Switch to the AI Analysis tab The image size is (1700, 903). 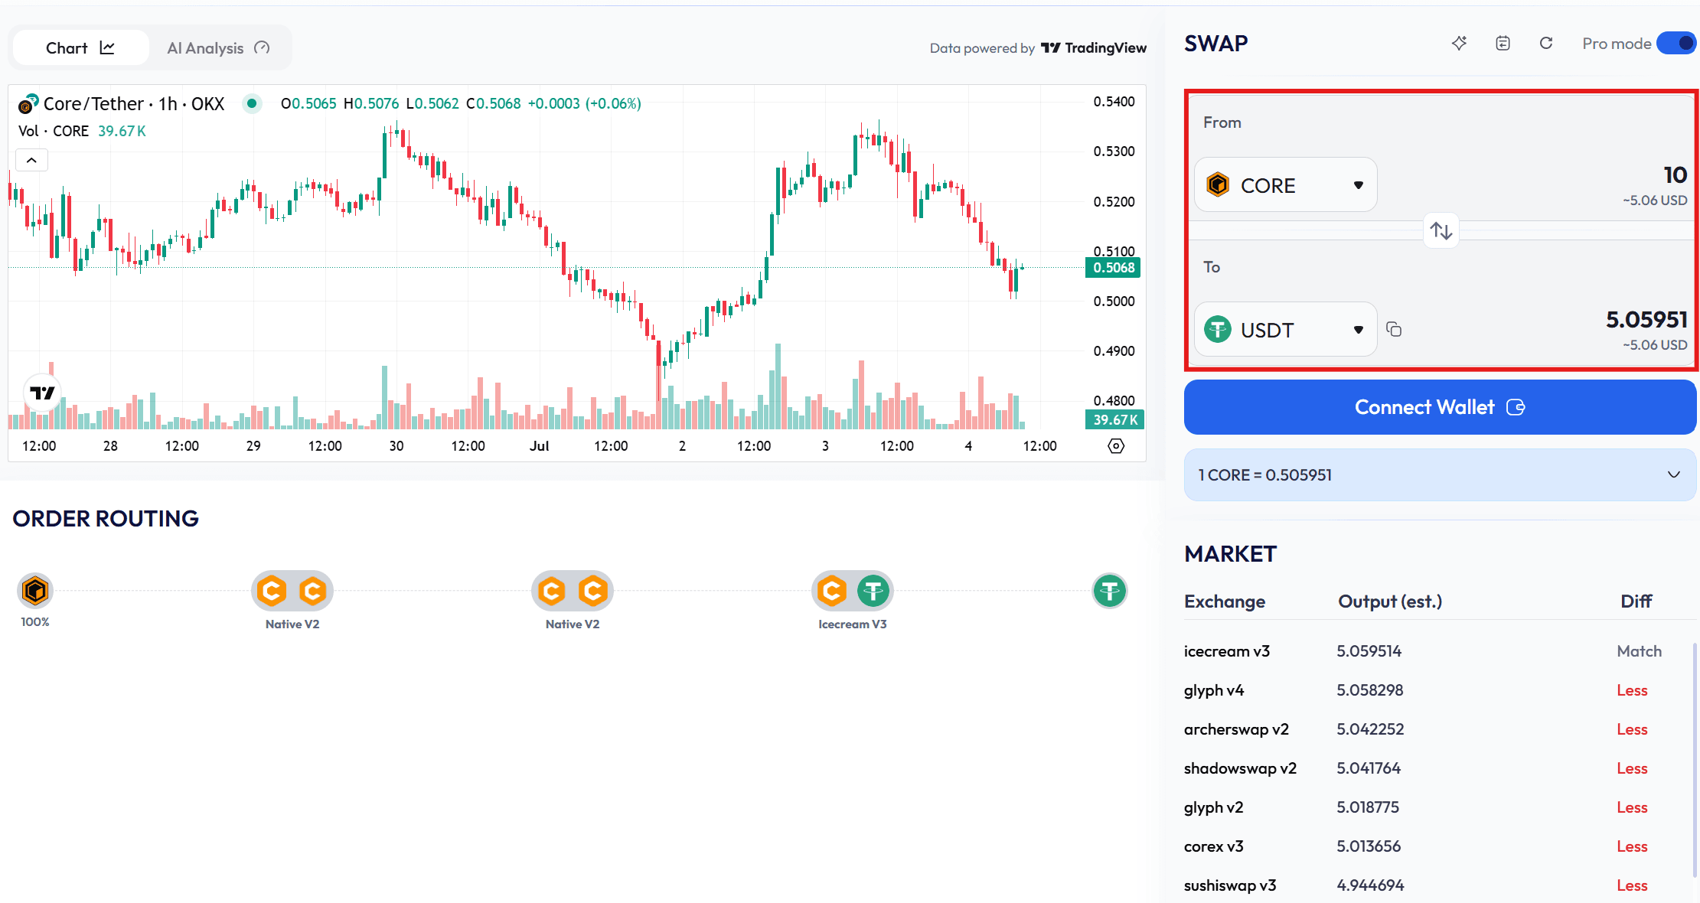click(218, 48)
